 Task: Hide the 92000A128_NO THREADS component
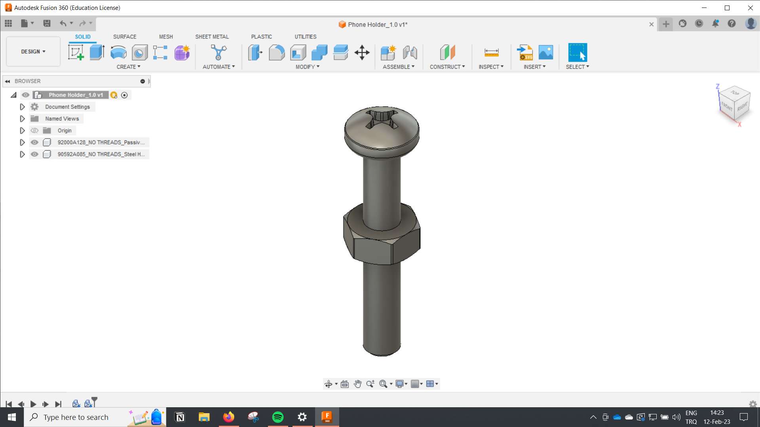[x=34, y=142]
